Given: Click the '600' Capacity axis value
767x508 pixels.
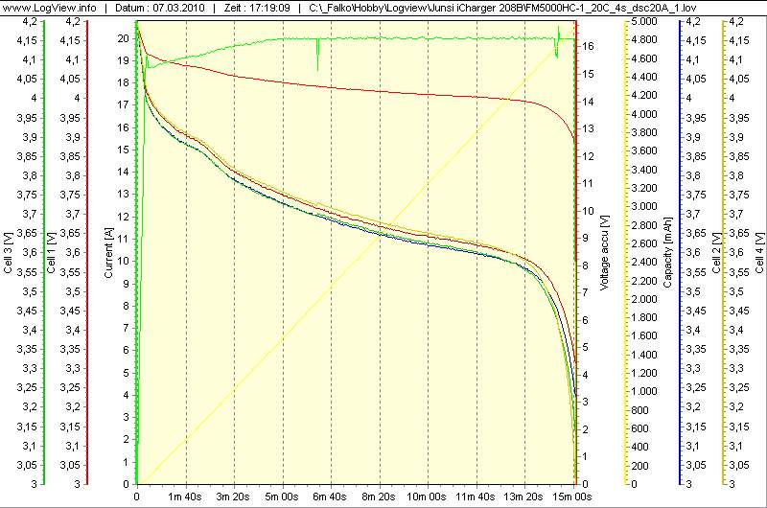Looking at the screenshot, I should (639, 428).
